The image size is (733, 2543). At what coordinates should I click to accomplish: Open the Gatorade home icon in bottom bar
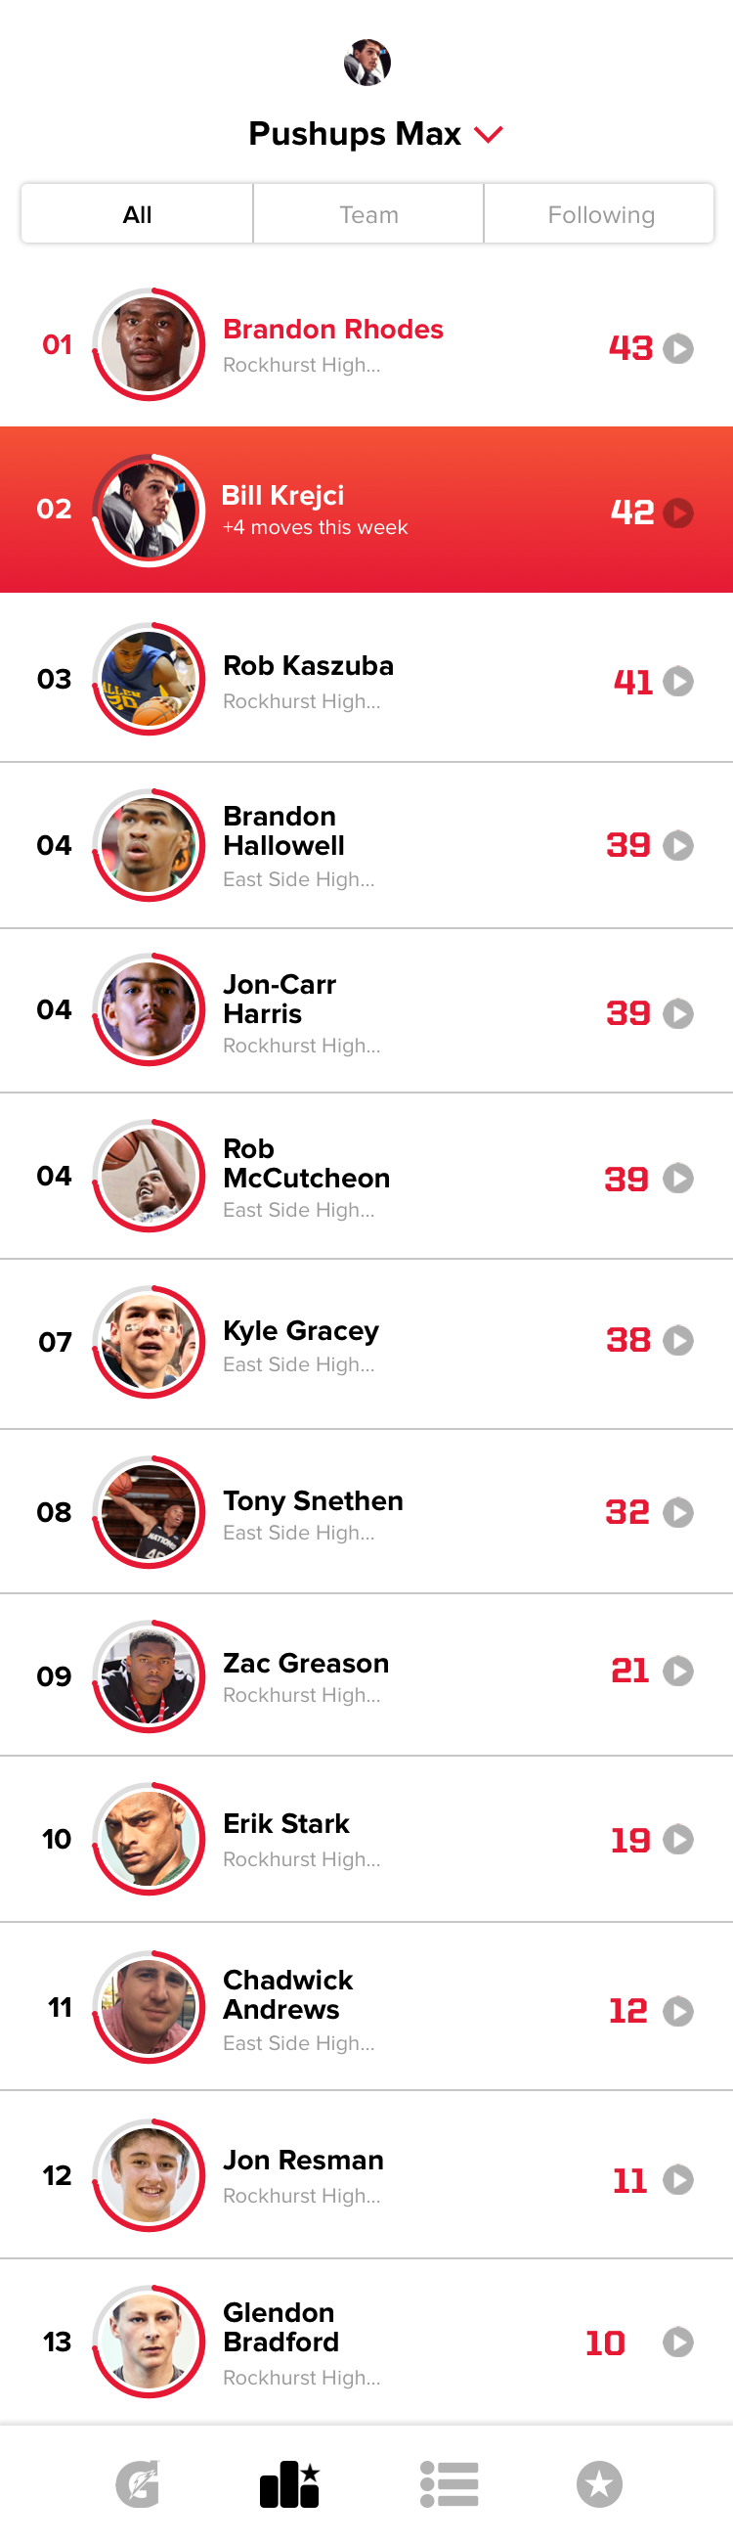click(x=137, y=2483)
